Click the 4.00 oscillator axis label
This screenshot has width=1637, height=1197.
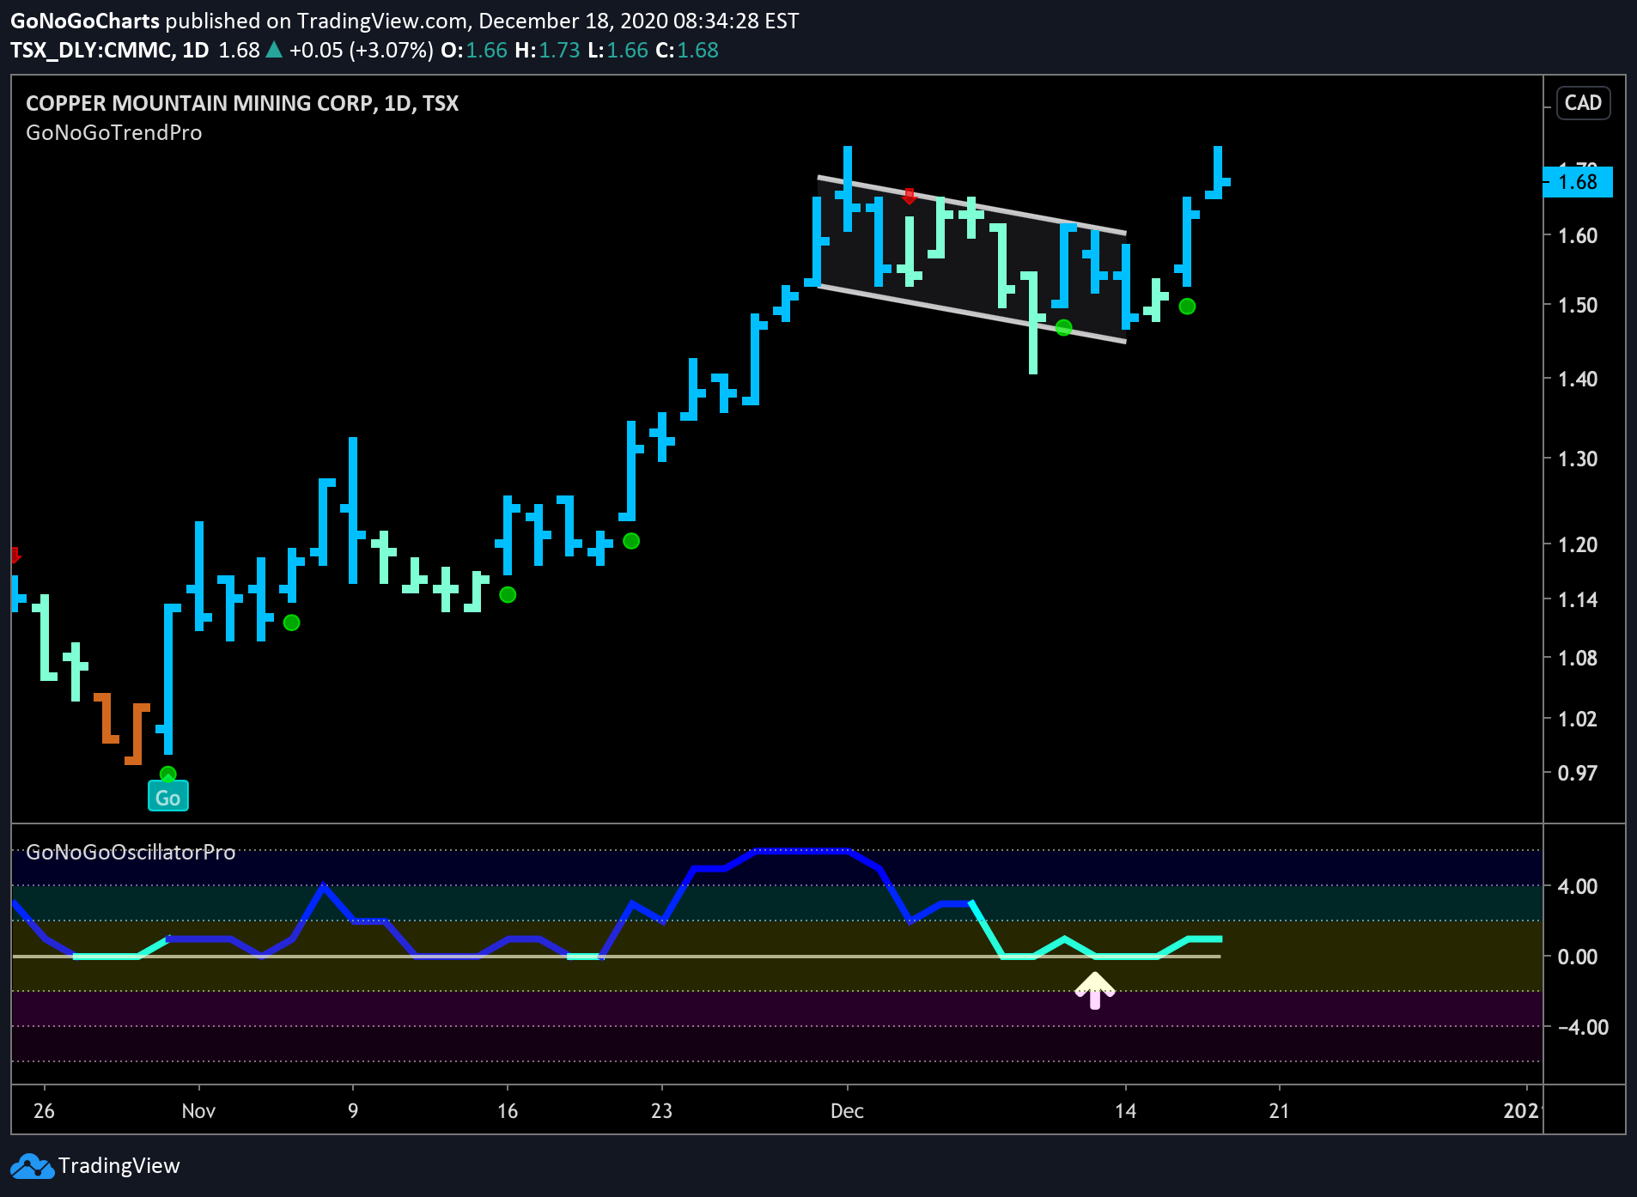[x=1578, y=886]
